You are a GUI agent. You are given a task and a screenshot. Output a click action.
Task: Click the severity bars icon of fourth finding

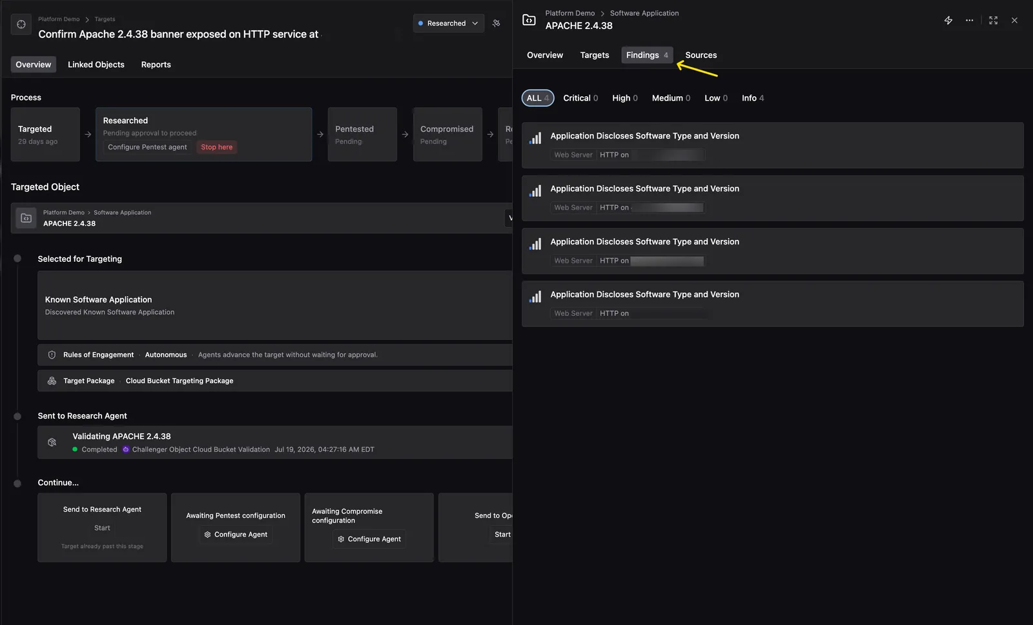pyautogui.click(x=535, y=297)
